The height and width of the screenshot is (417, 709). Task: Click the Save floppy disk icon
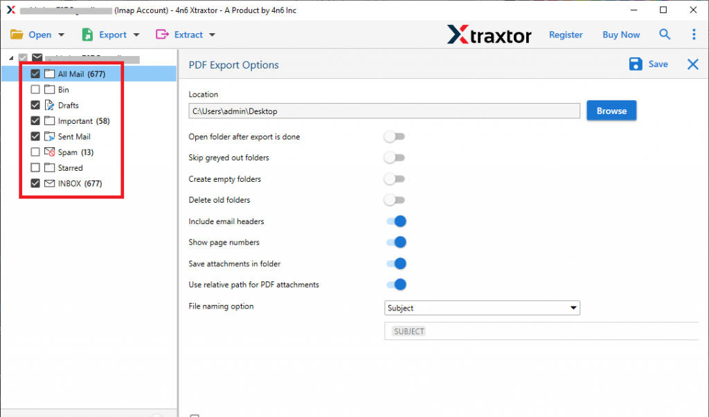coord(636,64)
